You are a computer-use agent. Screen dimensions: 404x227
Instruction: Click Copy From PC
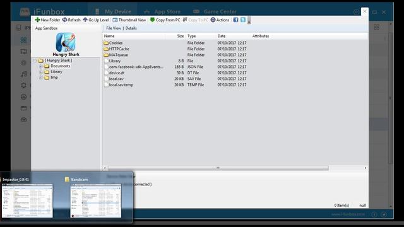click(165, 20)
